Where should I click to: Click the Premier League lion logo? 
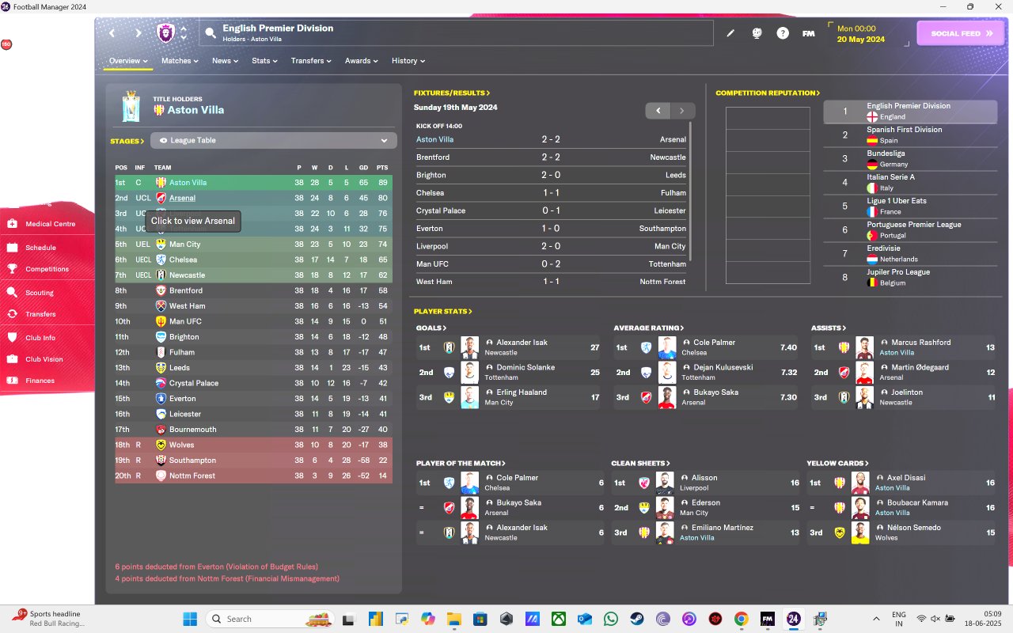pos(165,33)
